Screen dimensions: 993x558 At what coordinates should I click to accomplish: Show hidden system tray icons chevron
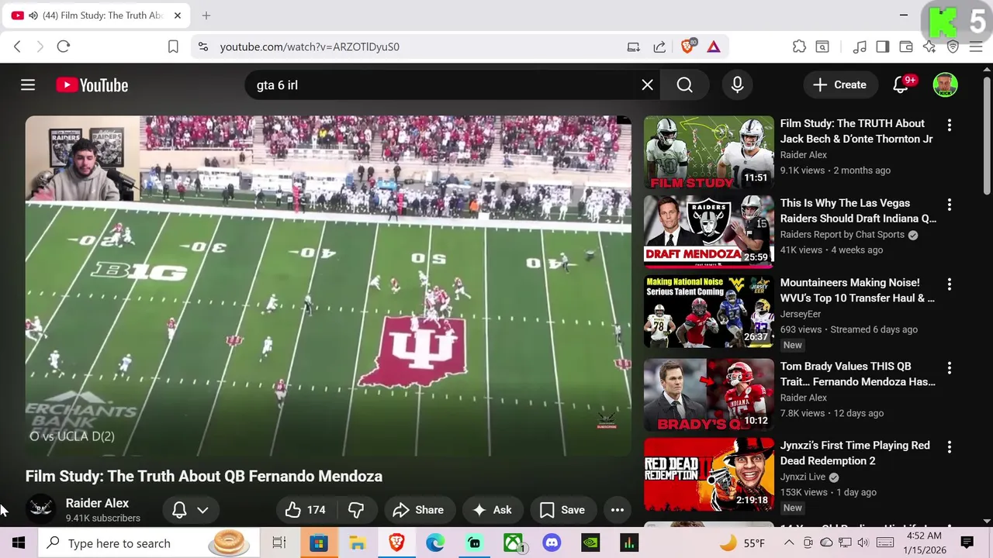coord(791,543)
